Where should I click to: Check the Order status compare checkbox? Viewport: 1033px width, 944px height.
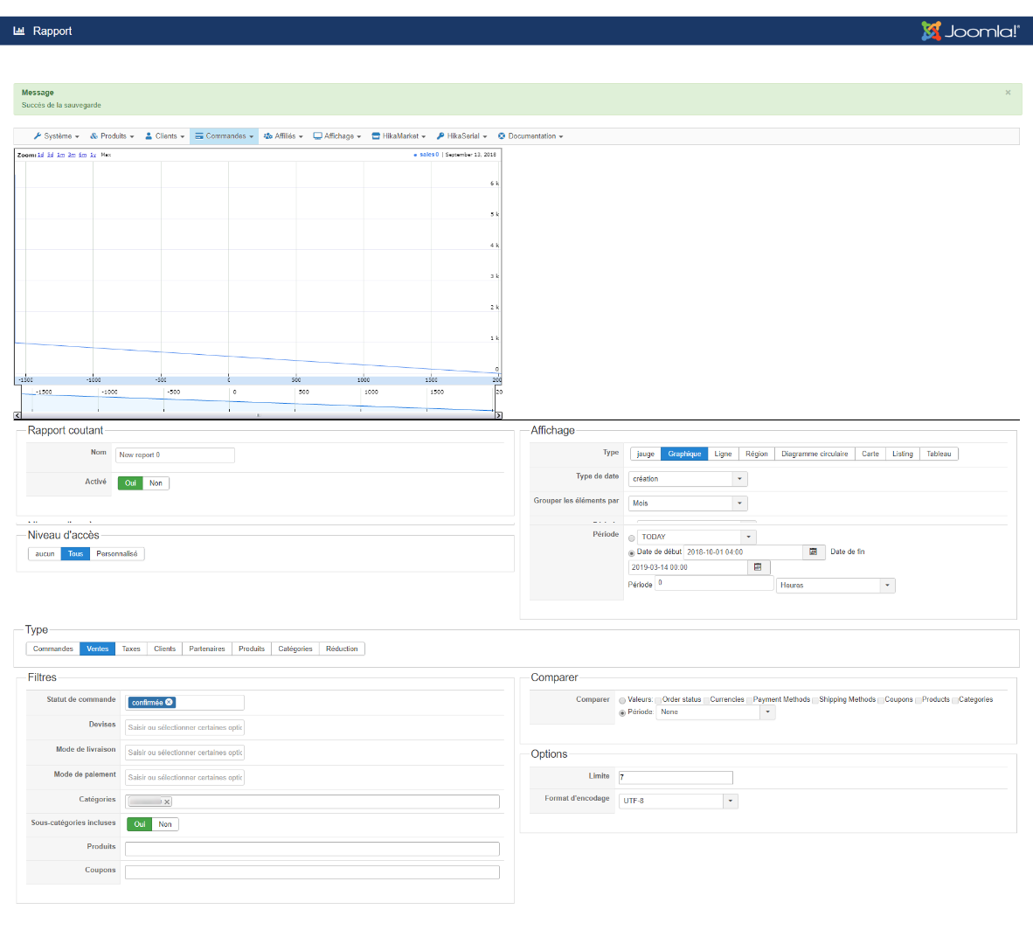click(659, 700)
